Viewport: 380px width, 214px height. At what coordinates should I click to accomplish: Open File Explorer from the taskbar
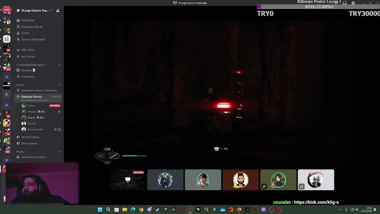[125, 210]
